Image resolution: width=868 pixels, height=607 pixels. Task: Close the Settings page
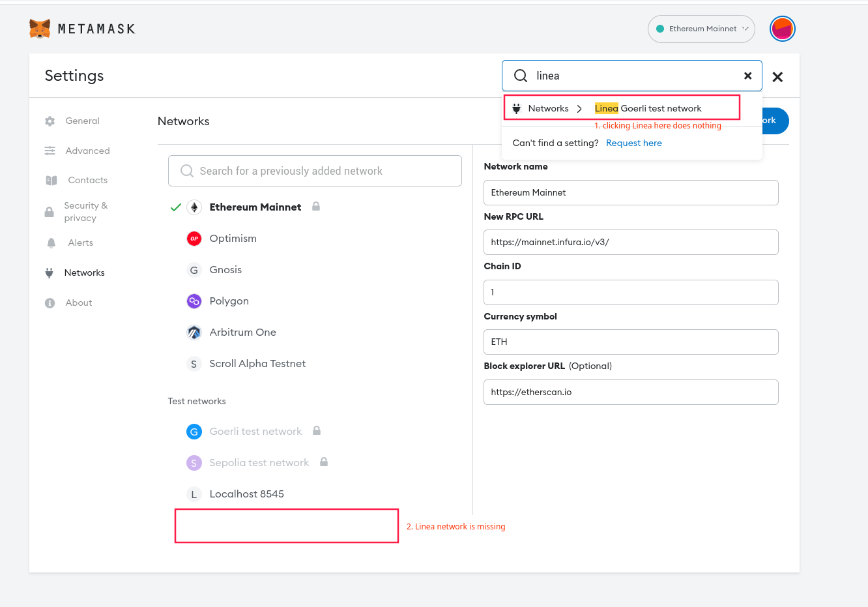777,77
